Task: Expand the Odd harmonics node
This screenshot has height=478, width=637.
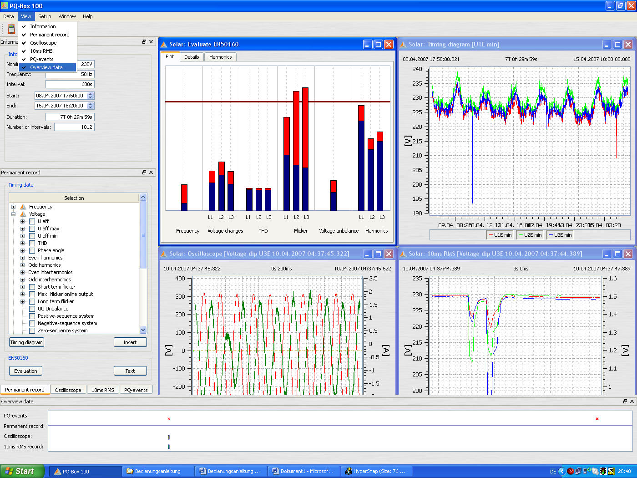Action: [x=22, y=265]
